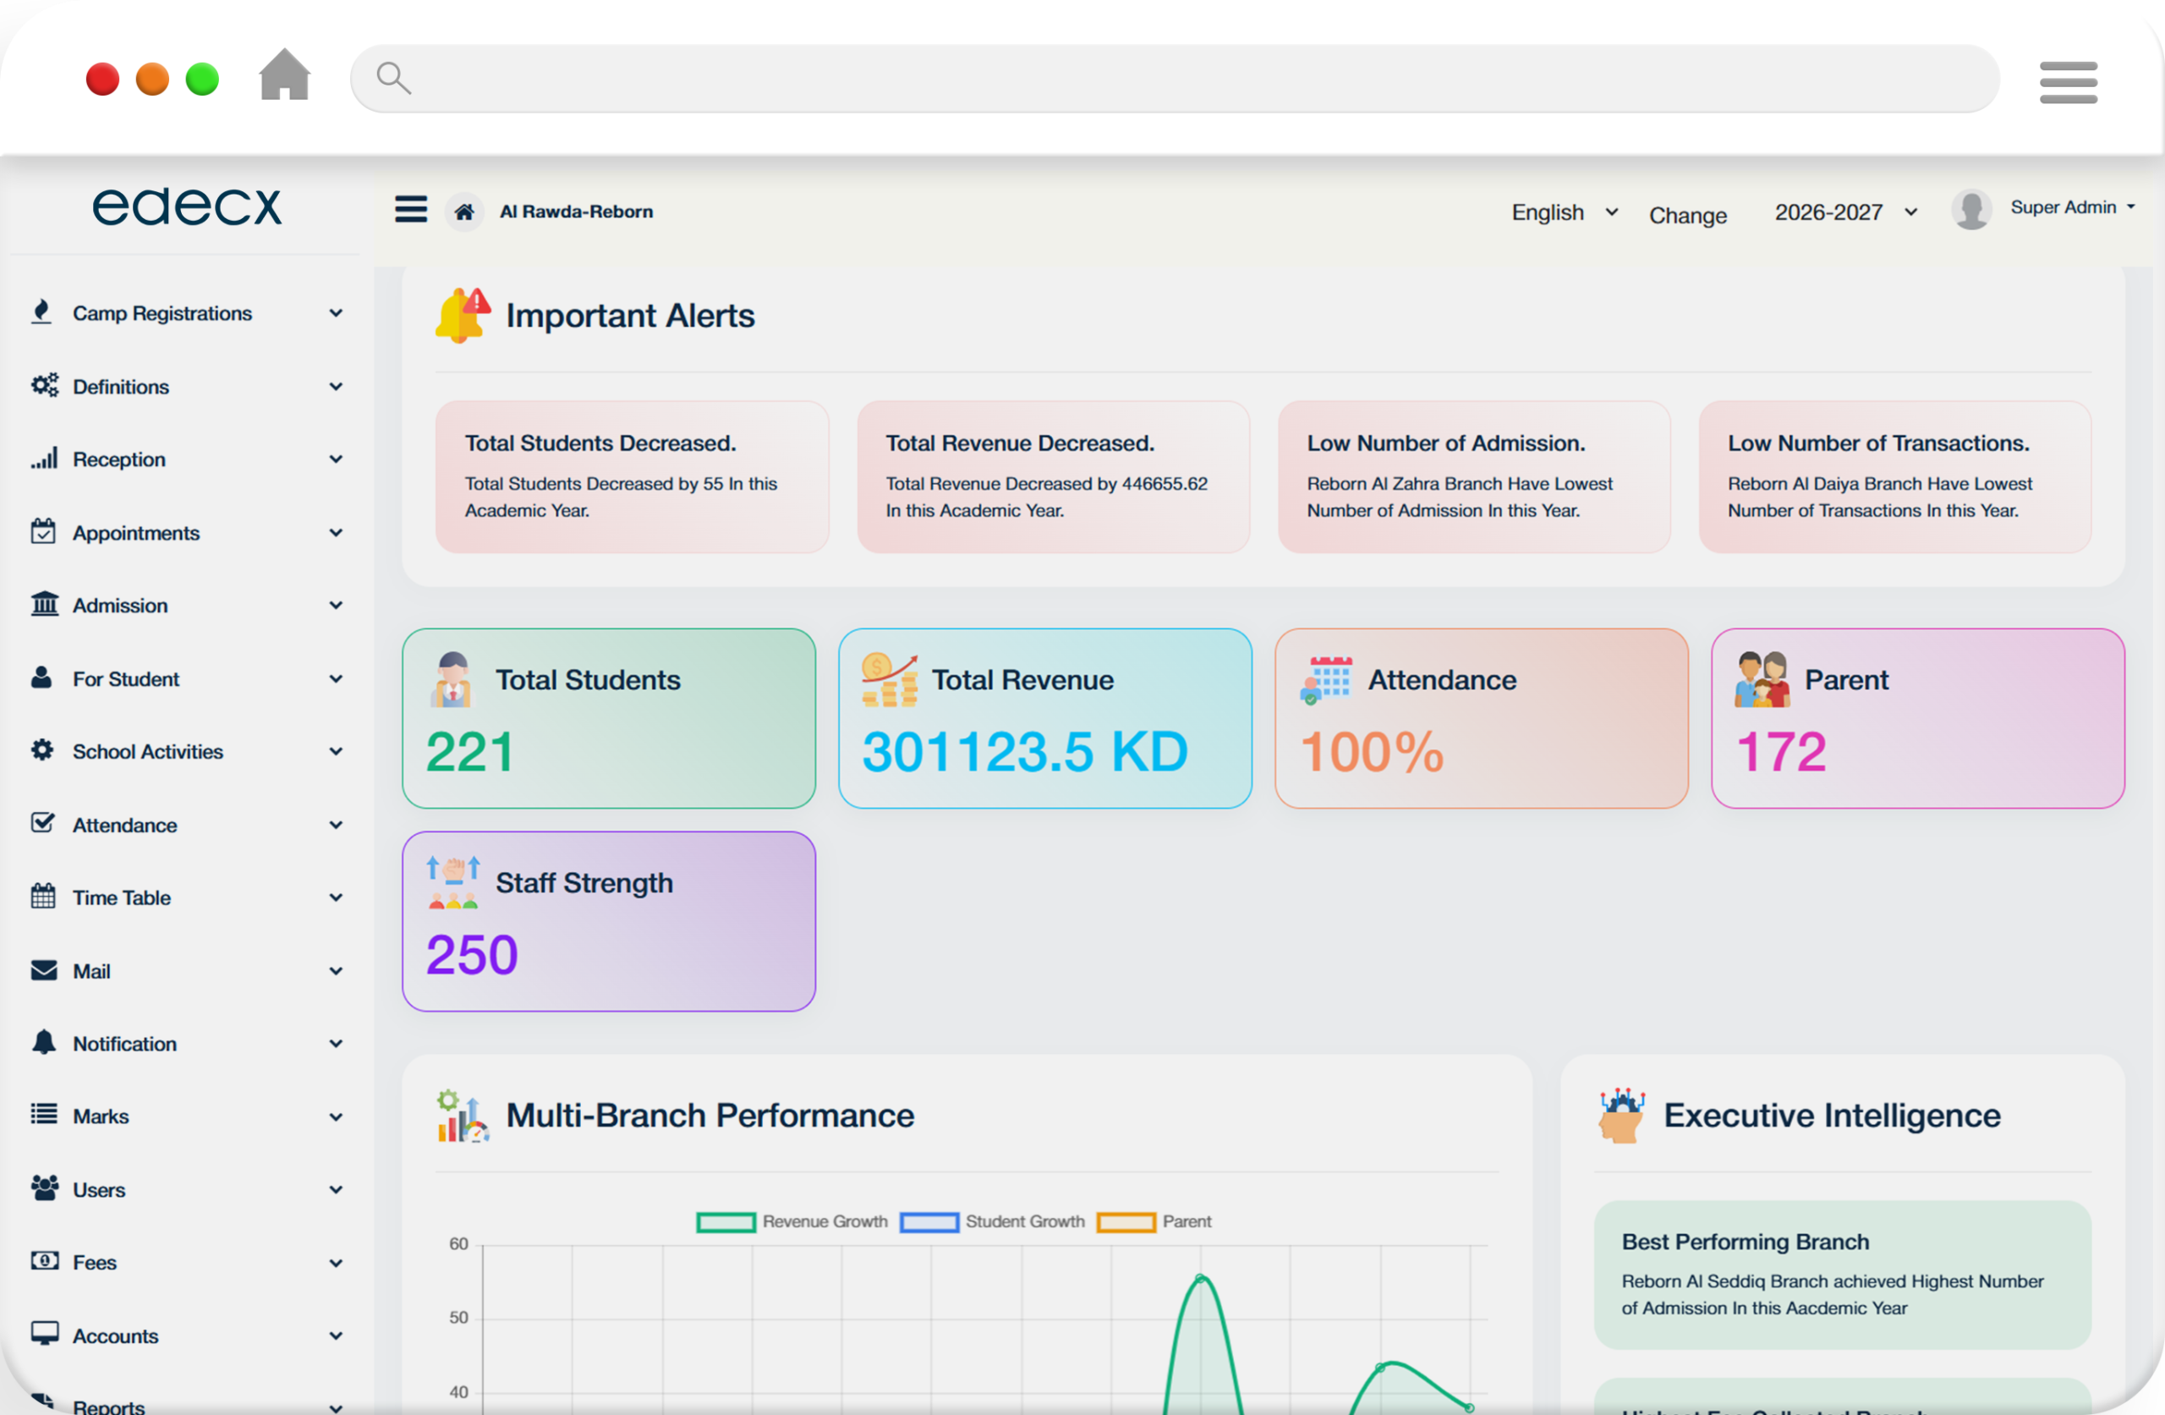Click the Multi-Branch Performance chart icon
The width and height of the screenshot is (2165, 1415).
(463, 1116)
